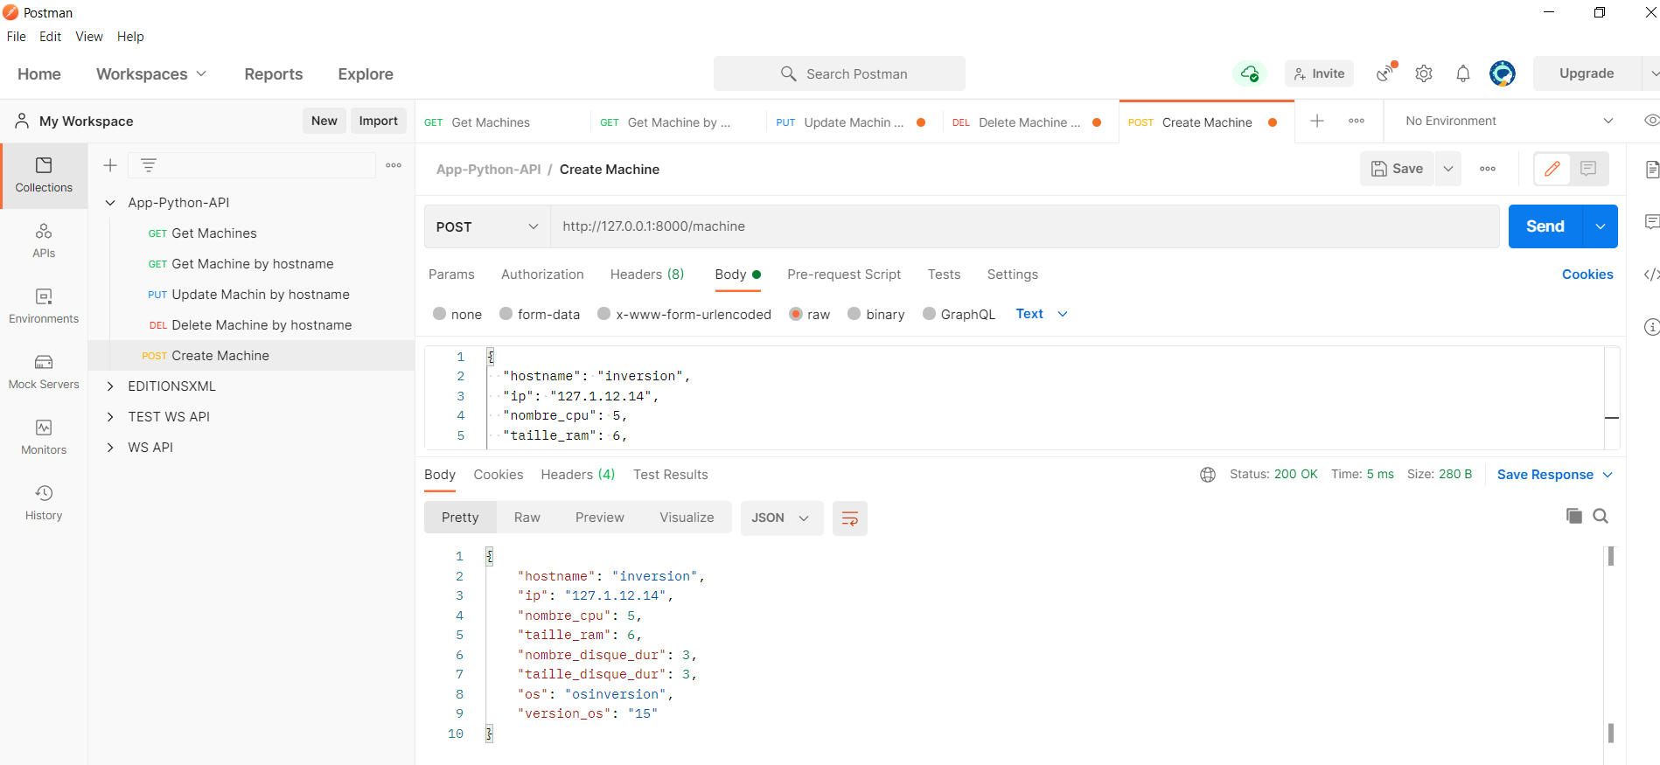This screenshot has height=765, width=1660.
Task: Open the tab bar more options menu
Action: tap(1357, 121)
